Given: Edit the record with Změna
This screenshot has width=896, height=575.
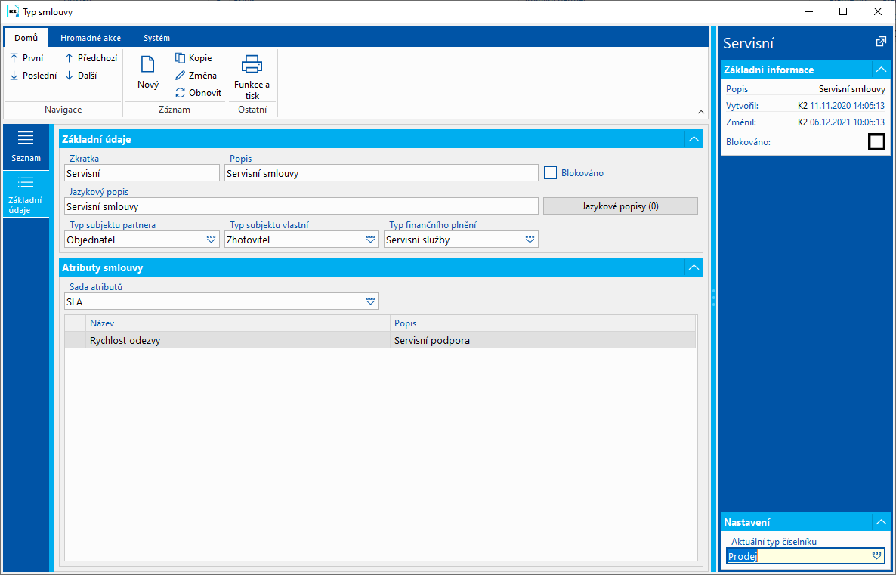Looking at the screenshot, I should coord(196,76).
